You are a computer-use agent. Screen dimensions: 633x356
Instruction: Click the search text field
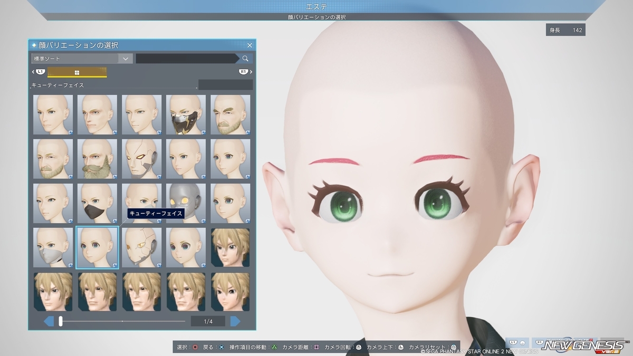click(x=187, y=59)
